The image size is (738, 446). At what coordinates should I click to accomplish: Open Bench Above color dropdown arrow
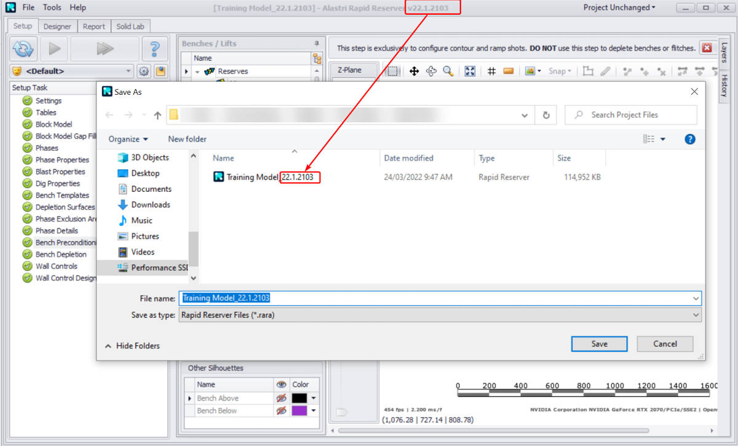[x=314, y=398]
